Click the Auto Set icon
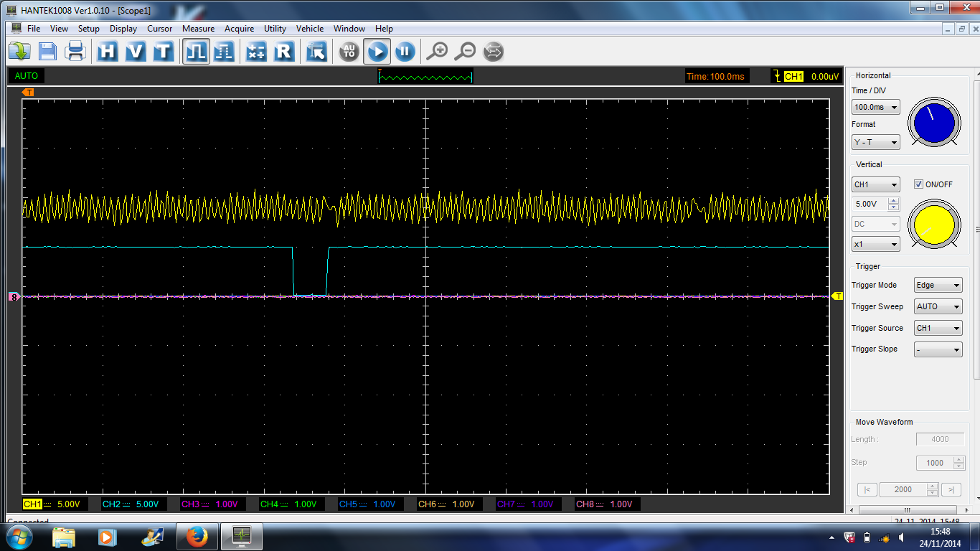The height and width of the screenshot is (551, 980). click(348, 51)
